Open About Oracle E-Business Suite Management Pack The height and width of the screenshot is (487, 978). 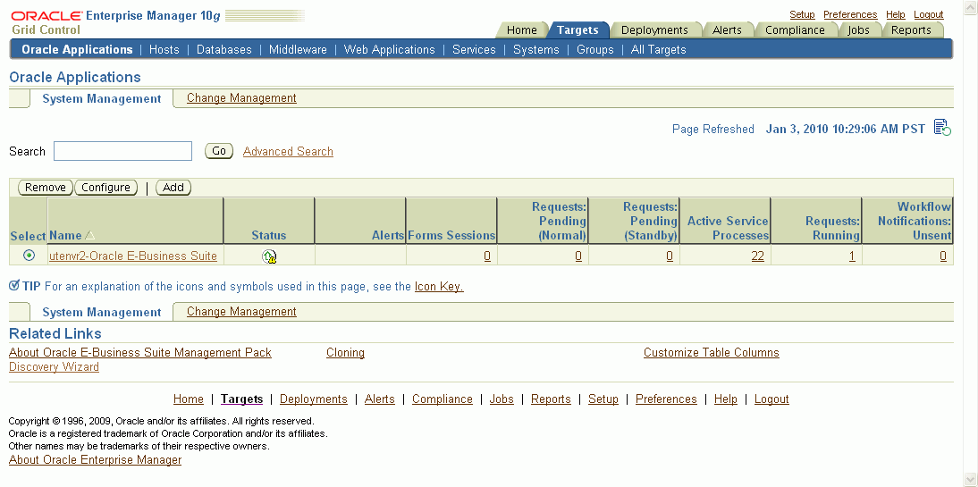140,352
